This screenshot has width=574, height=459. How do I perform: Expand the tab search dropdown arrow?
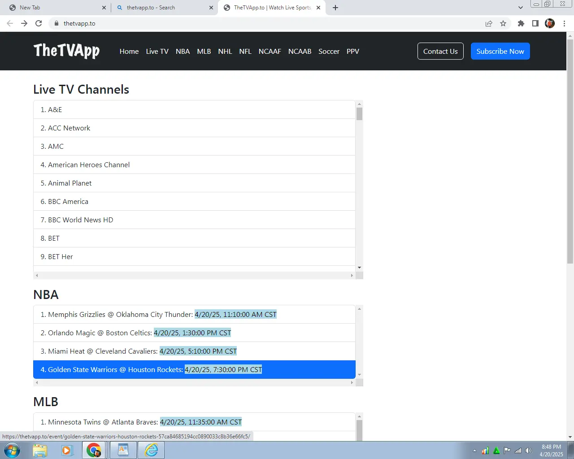pyautogui.click(x=520, y=8)
